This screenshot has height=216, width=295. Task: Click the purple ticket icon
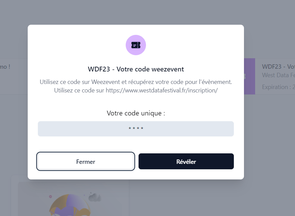click(x=136, y=45)
